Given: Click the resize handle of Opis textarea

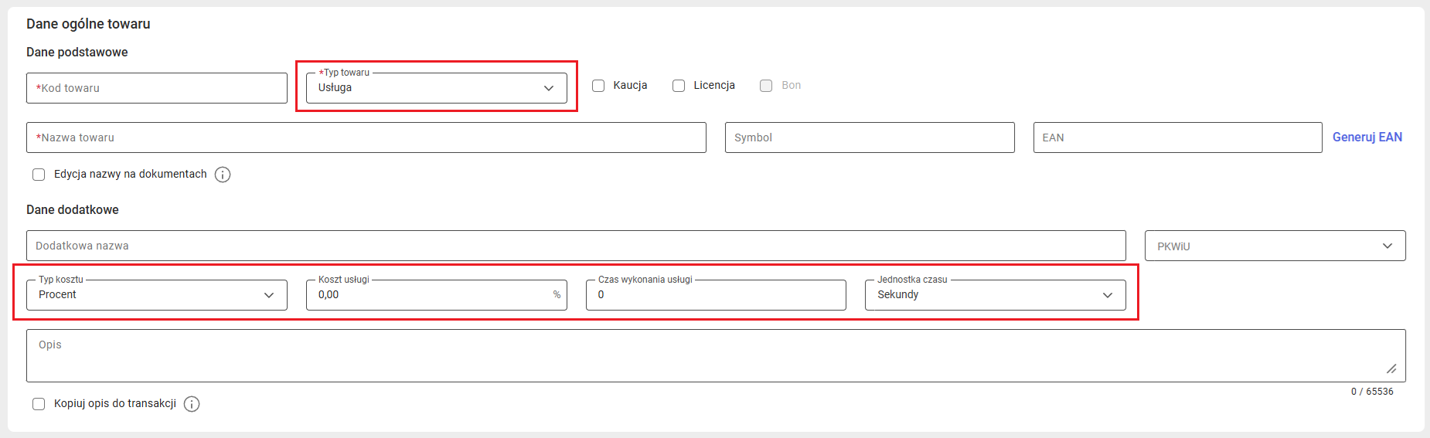Looking at the screenshot, I should (x=1391, y=368).
